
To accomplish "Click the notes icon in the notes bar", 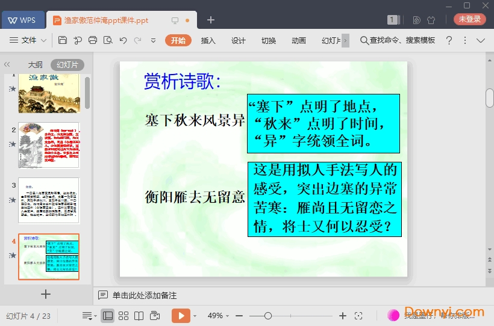I will tap(102, 295).
